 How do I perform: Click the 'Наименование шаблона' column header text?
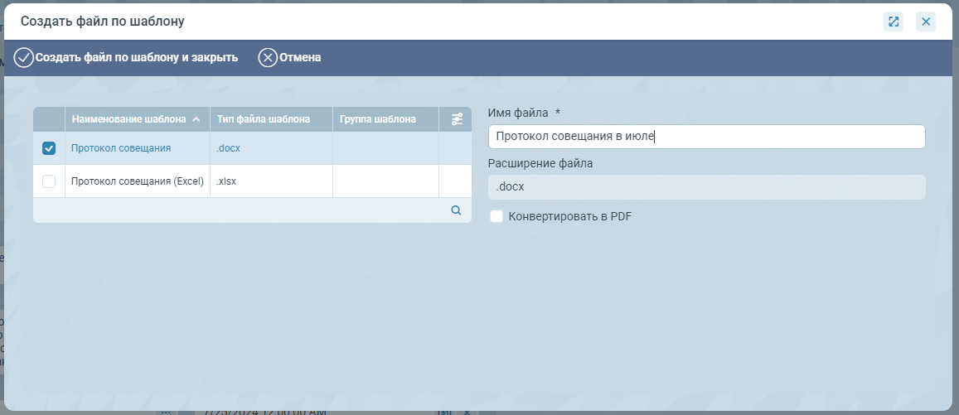point(128,119)
